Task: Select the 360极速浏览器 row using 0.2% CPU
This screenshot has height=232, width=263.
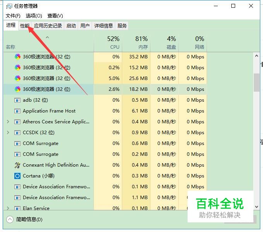Action: 105,68
